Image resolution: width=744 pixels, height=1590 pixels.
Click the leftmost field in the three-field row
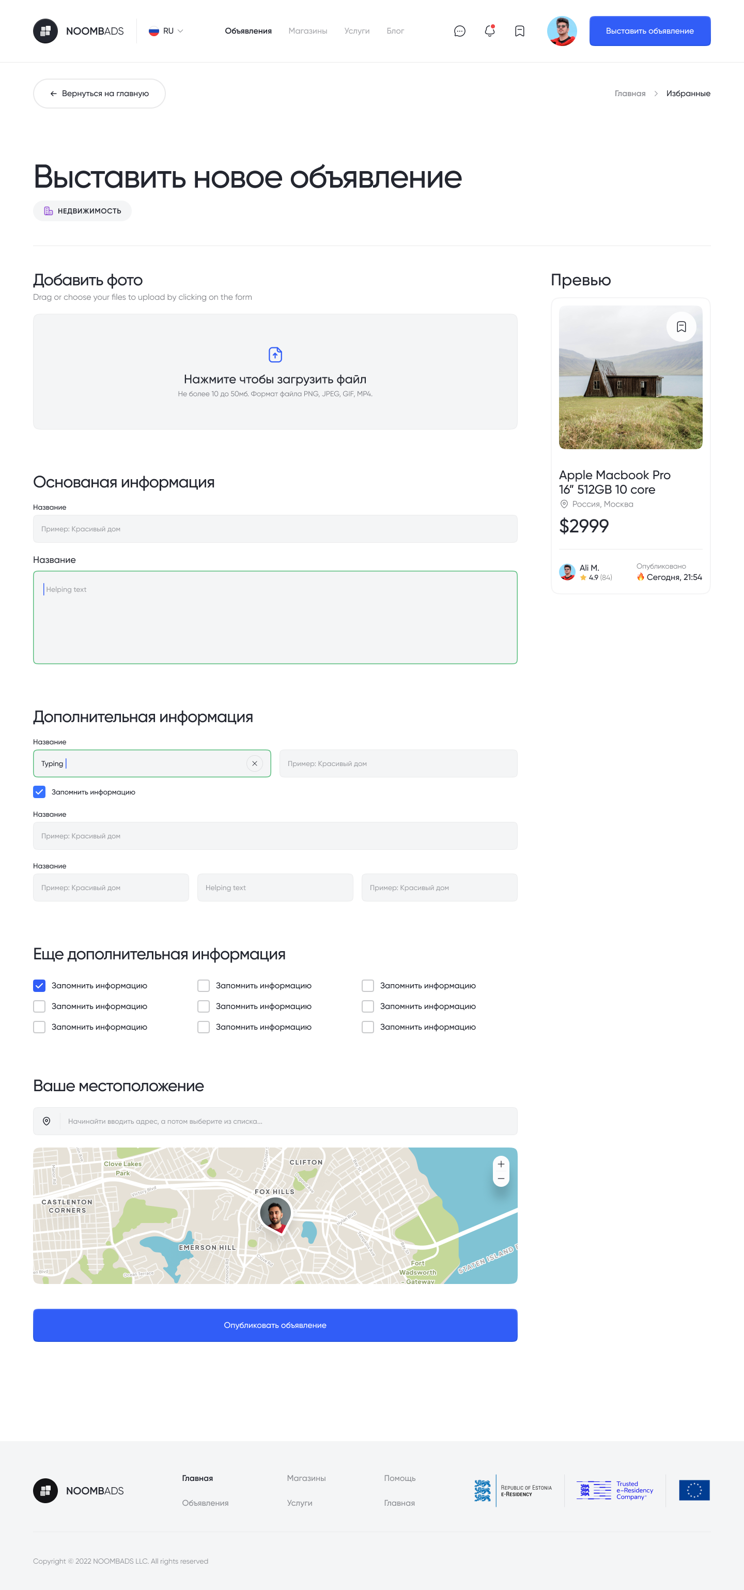[111, 888]
